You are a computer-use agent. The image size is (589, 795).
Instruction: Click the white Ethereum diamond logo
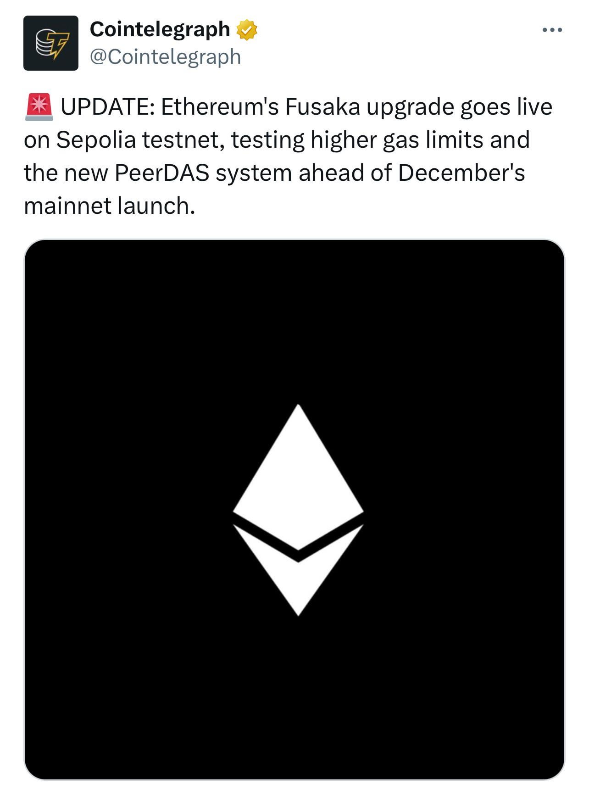coord(298,510)
